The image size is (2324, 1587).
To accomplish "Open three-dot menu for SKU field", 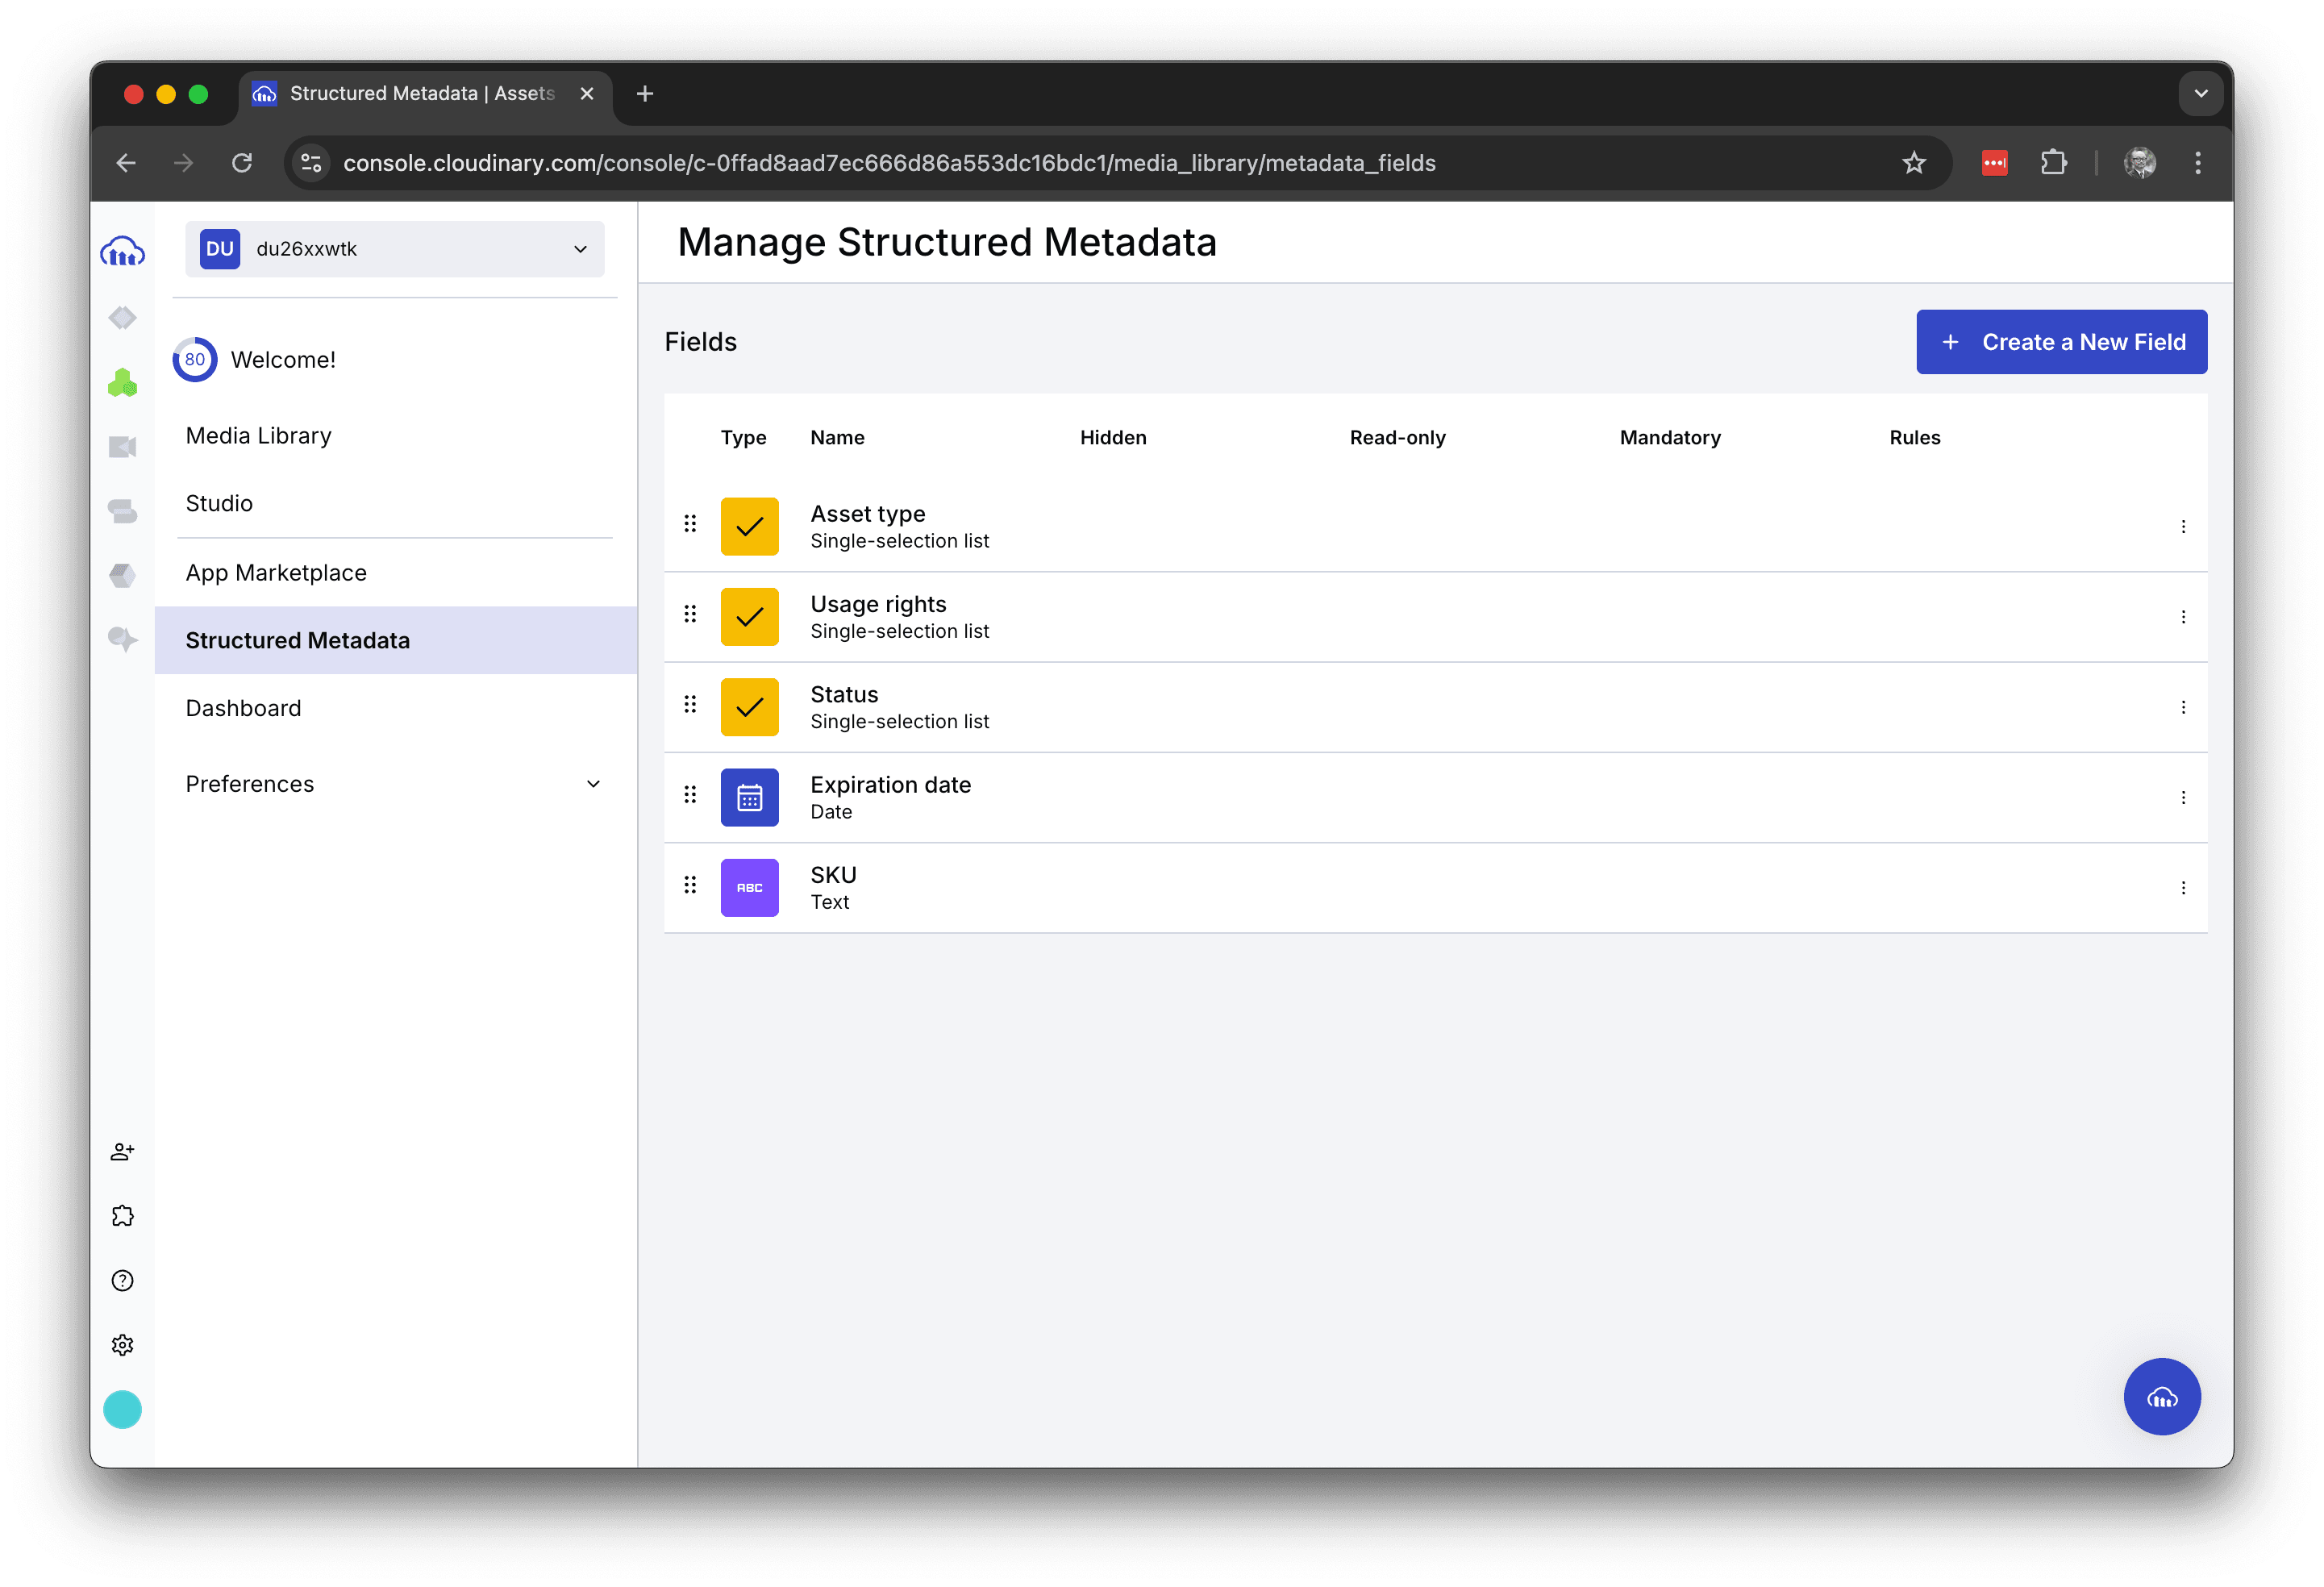I will coord(2182,888).
